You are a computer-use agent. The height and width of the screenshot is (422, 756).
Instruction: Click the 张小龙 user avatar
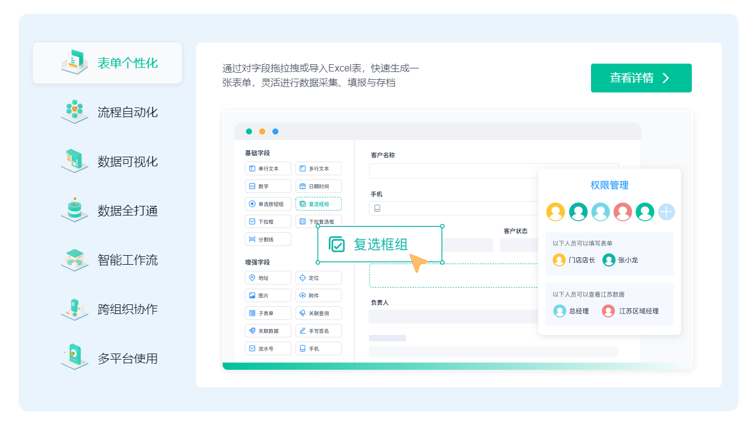pos(609,260)
